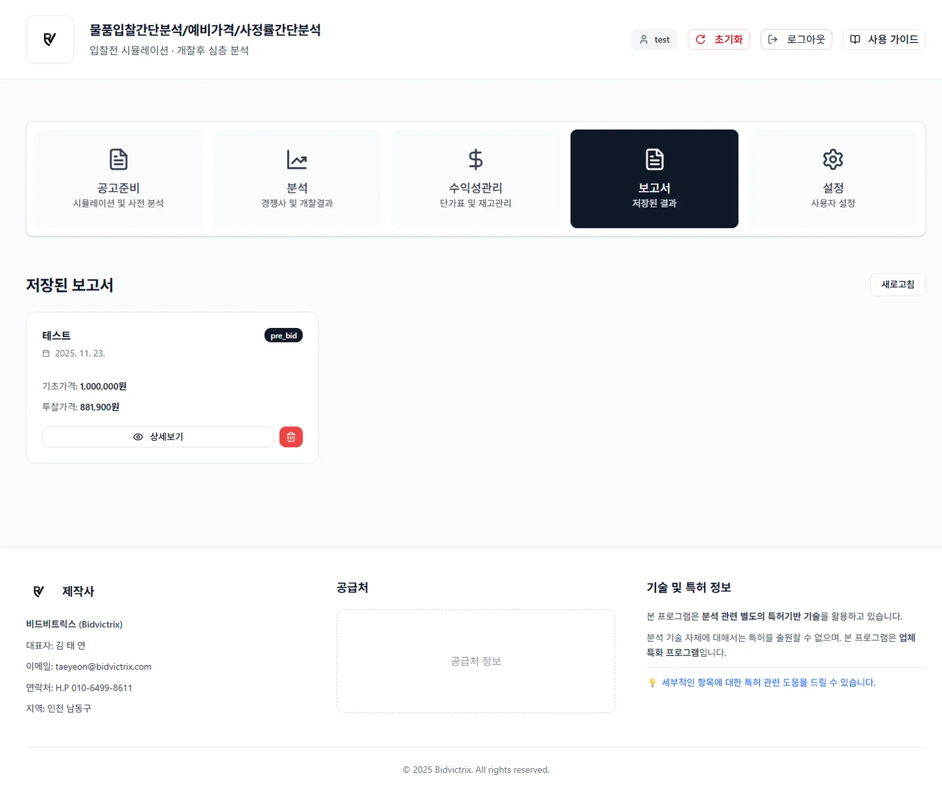Delete the 테스트 report with trash icon
This screenshot has width=942, height=807.
coord(291,436)
